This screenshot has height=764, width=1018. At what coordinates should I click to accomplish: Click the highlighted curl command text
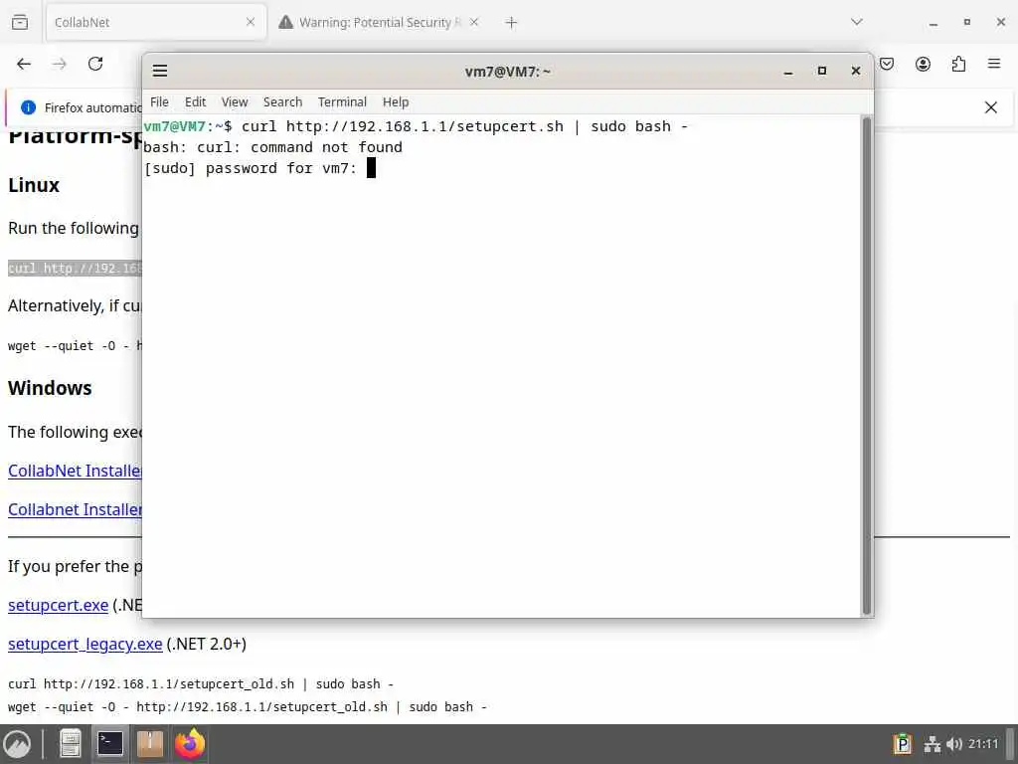[75, 269]
